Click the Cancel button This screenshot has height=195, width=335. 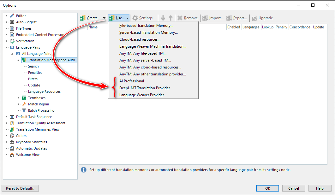pyautogui.click(x=294, y=188)
